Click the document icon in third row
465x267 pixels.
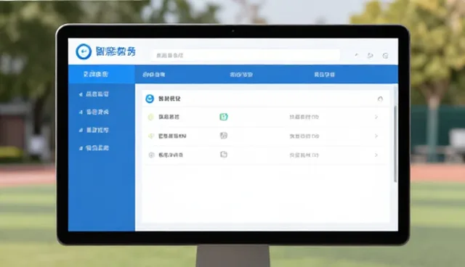224,155
